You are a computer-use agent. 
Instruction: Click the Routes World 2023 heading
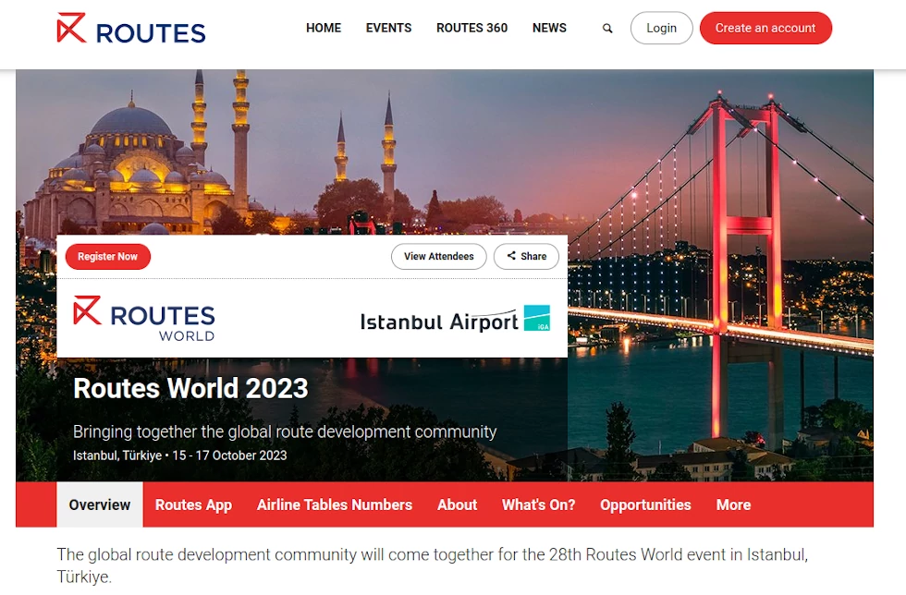190,388
